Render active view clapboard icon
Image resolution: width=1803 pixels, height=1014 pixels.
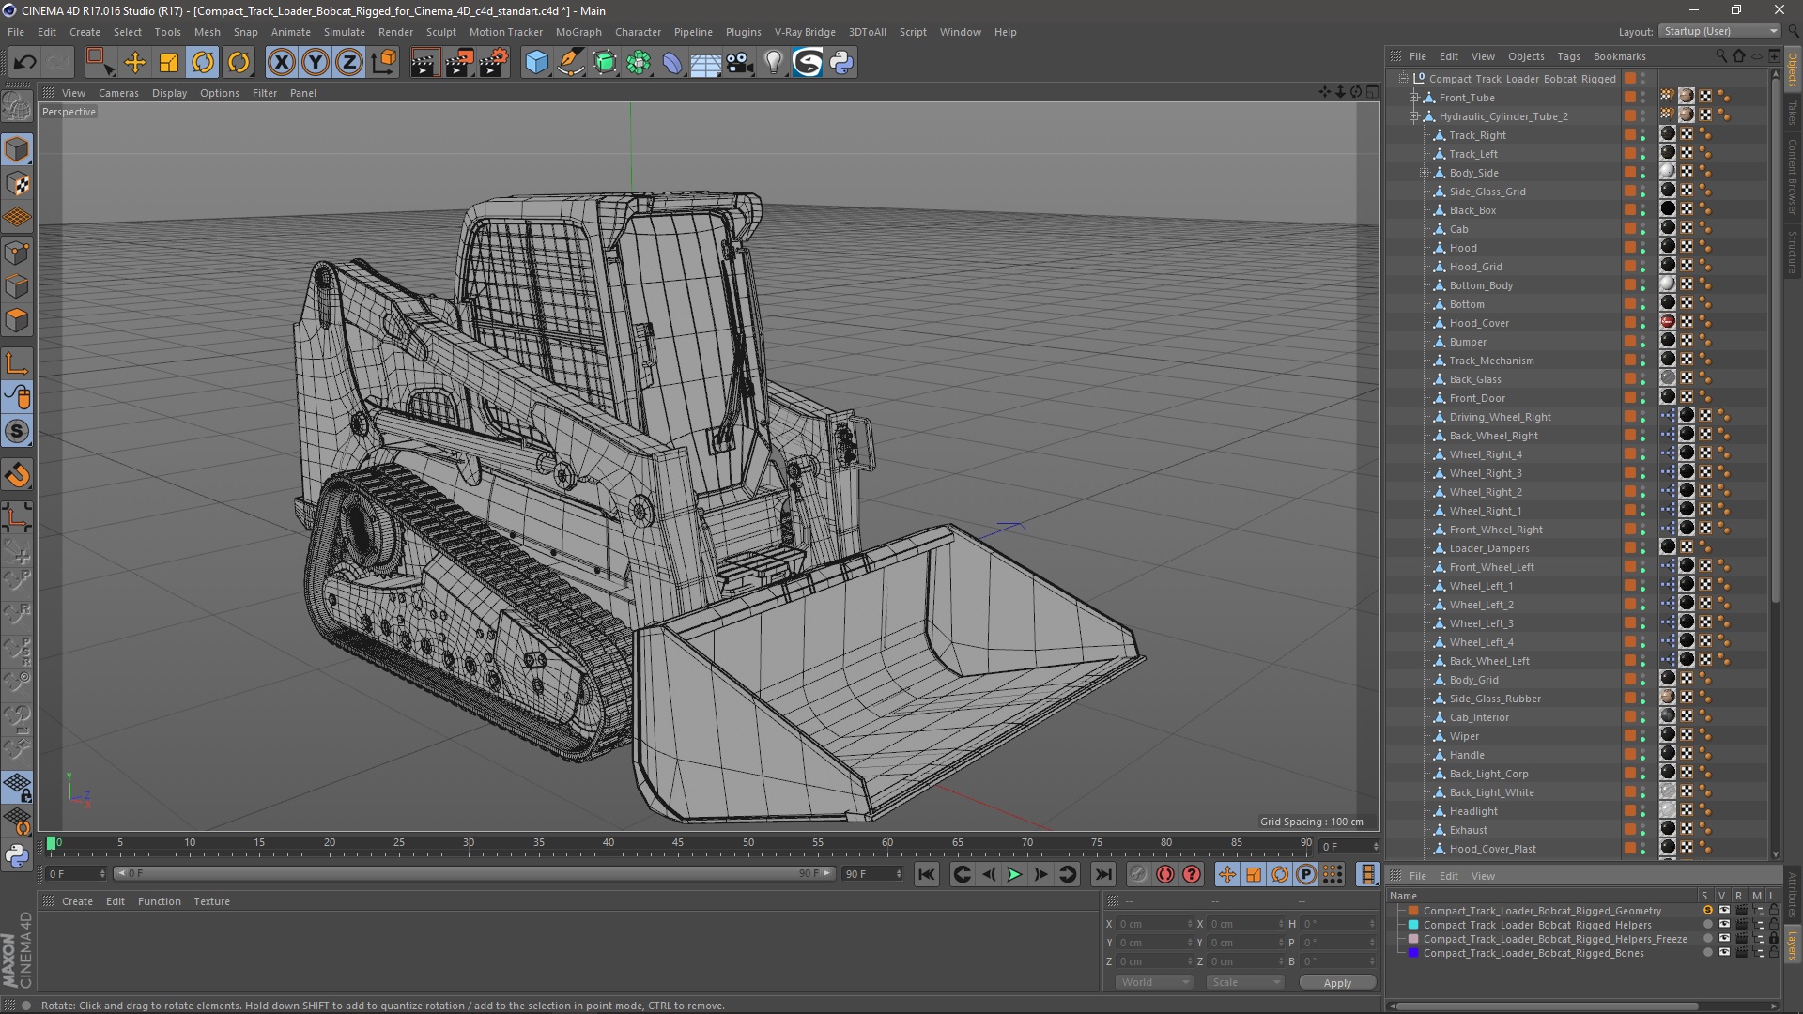click(x=424, y=63)
